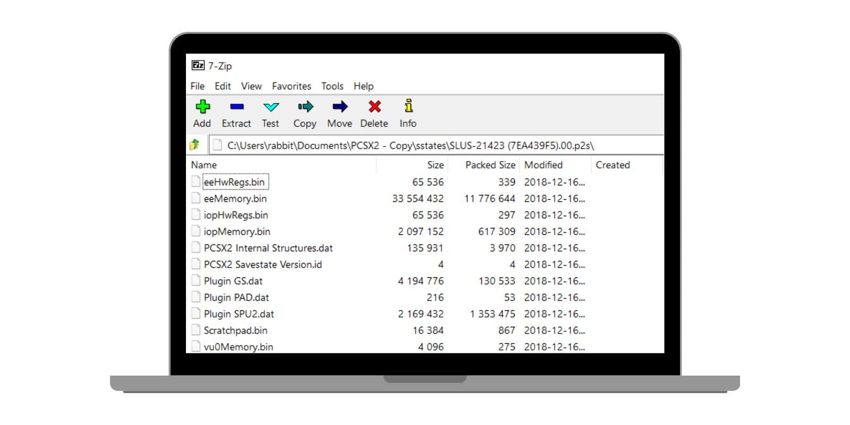Open Info with the yellow i icon
850x425 pixels.
tap(408, 106)
